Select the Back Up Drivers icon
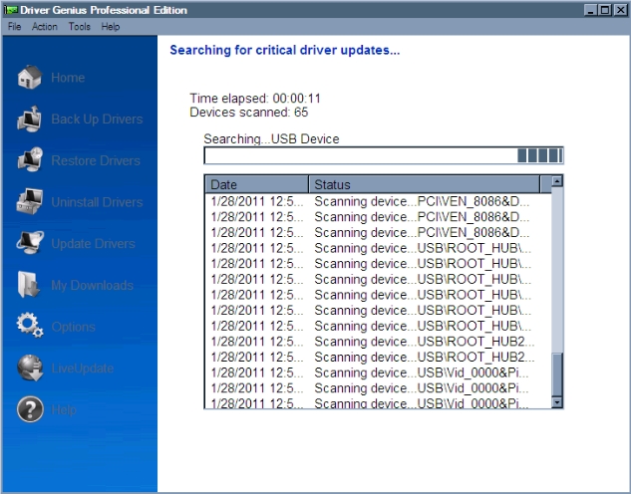 30,120
